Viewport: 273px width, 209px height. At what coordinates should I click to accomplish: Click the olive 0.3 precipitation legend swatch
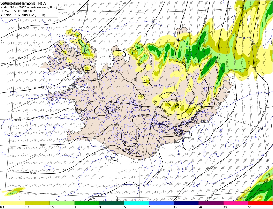37,203
